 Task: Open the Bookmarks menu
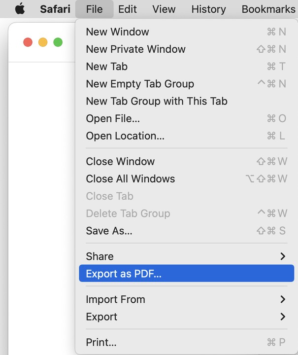[268, 9]
